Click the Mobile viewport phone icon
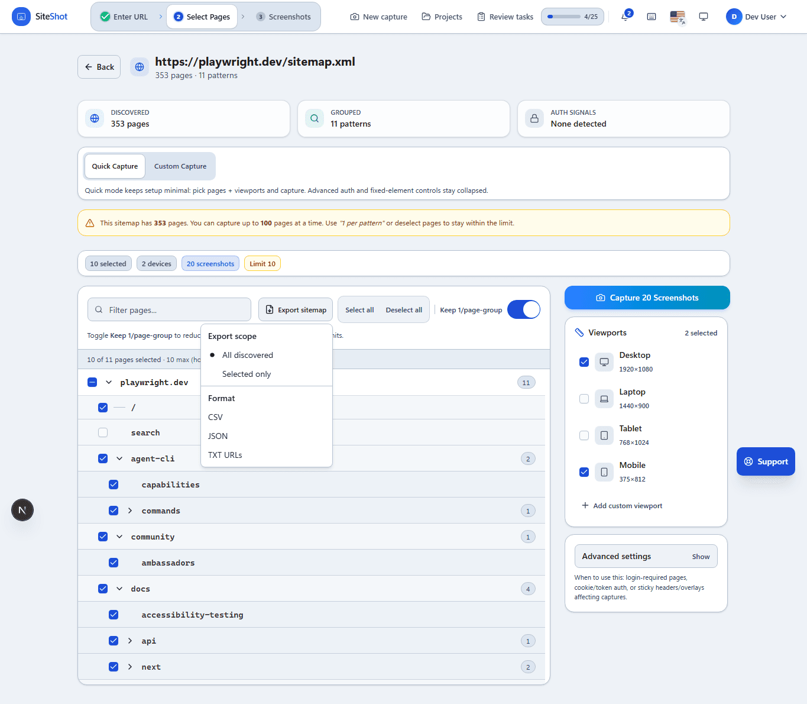Viewport: 807px width, 704px height. pos(604,472)
